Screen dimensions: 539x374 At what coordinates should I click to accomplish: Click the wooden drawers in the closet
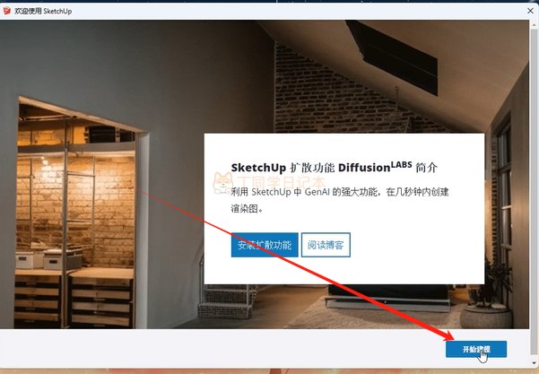[x=73, y=300]
